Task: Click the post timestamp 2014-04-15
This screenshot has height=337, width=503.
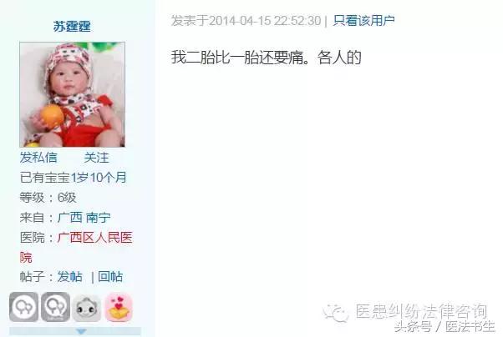Action: tap(241, 21)
